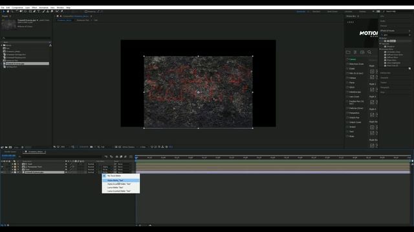
Task: Open the Effect menu in menu bar
Action: click(34, 8)
